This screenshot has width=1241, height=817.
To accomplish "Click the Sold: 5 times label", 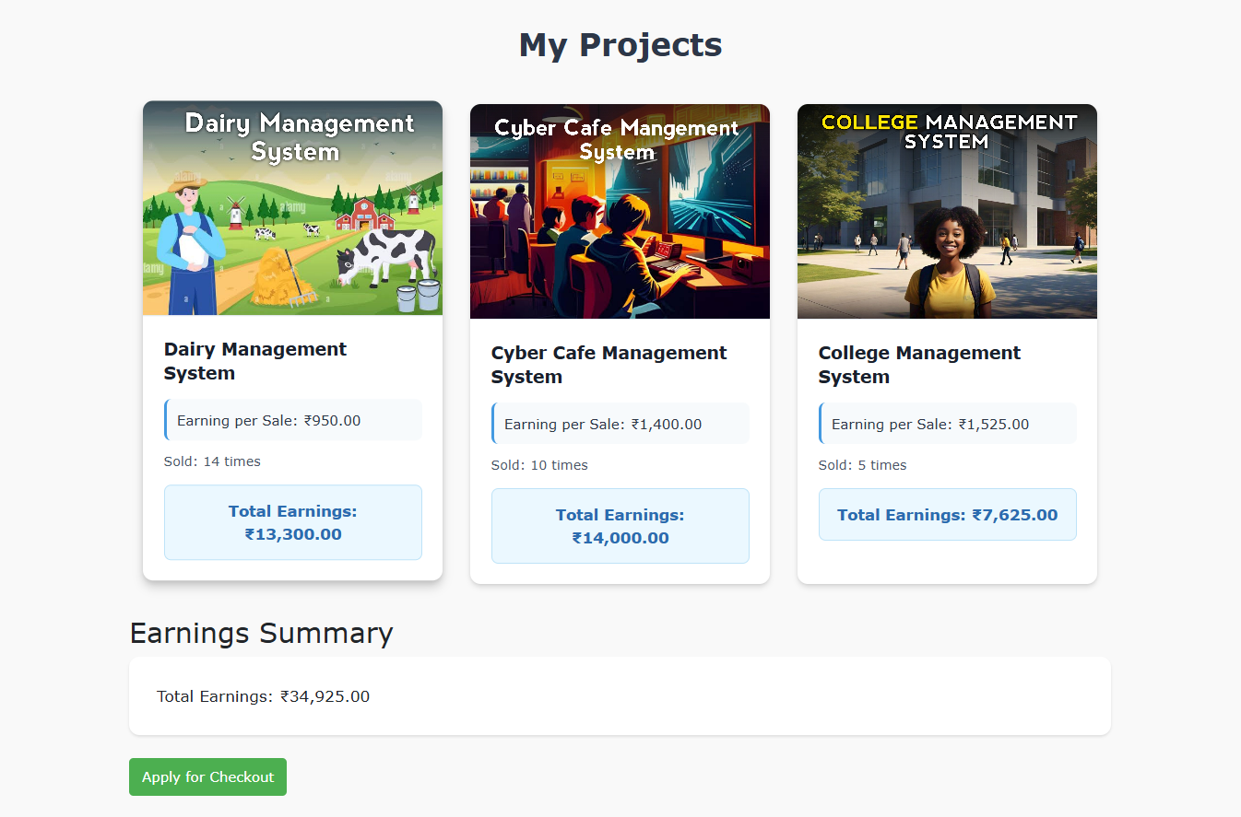I will point(862,465).
